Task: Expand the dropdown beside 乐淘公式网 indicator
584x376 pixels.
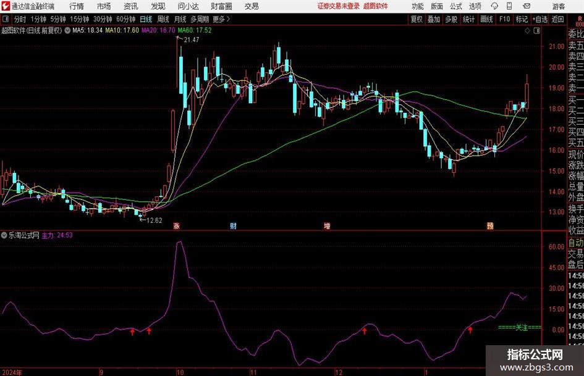Action: (4, 235)
